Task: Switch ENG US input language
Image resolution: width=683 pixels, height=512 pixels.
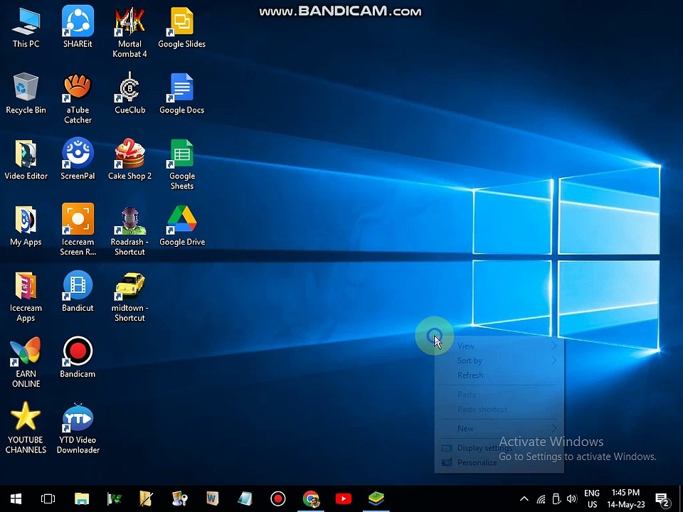Action: [592, 499]
